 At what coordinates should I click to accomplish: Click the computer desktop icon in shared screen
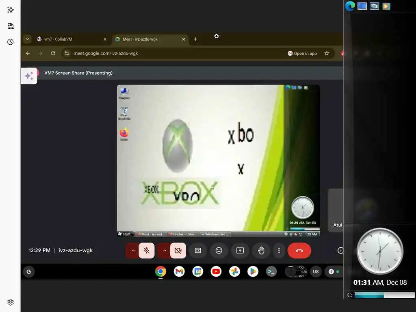tap(124, 93)
